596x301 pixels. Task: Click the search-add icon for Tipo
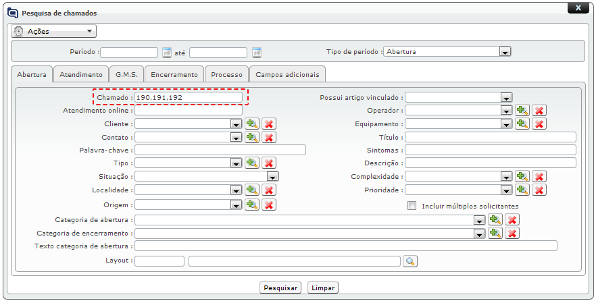[x=251, y=163]
